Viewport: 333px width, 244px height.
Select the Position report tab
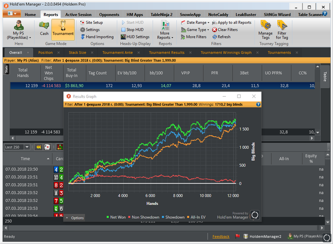click(x=46, y=52)
